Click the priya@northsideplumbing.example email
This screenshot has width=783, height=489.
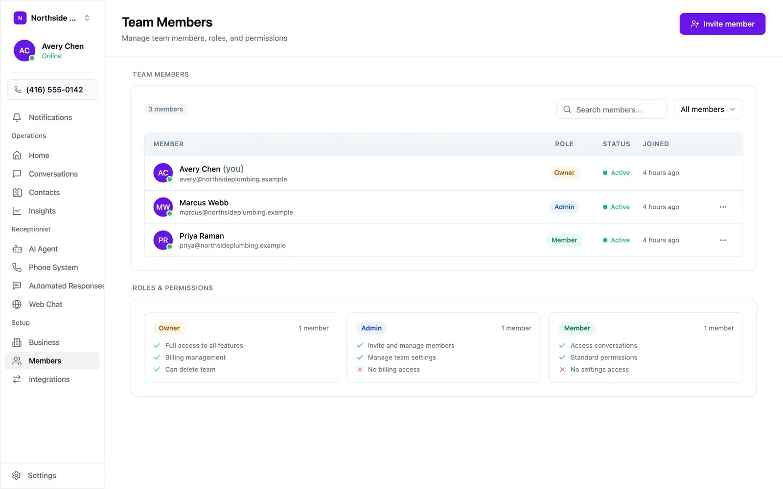232,246
